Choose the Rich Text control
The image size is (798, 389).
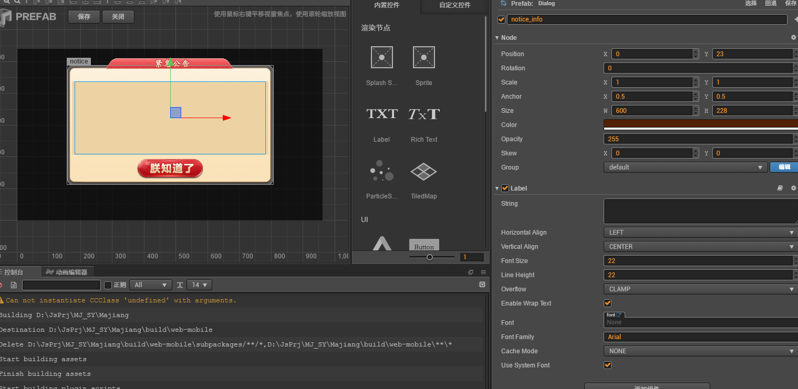[423, 114]
